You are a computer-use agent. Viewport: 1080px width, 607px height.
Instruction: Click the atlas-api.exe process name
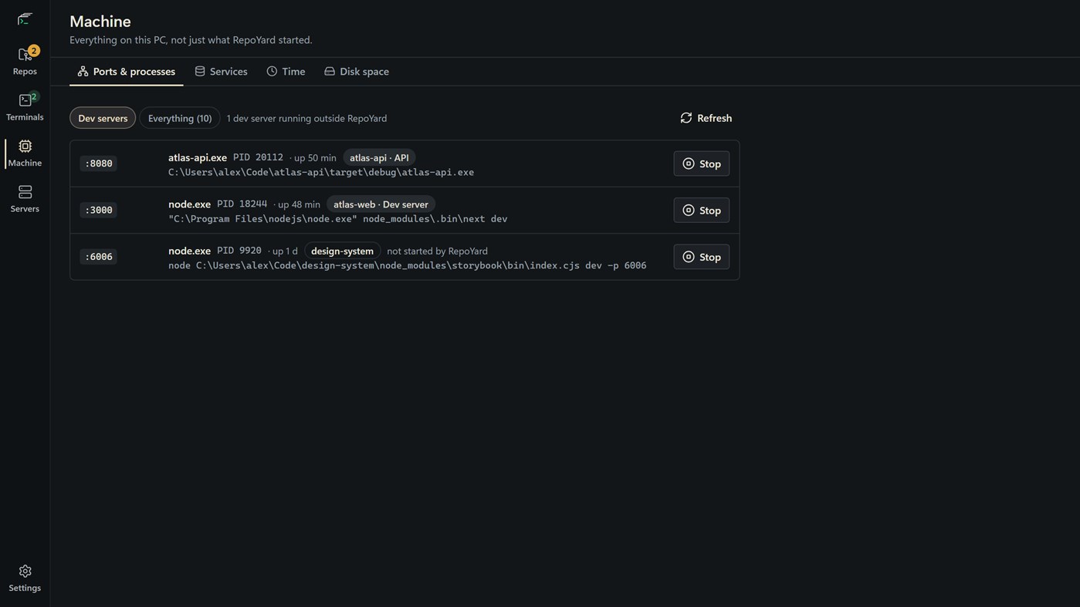click(198, 157)
